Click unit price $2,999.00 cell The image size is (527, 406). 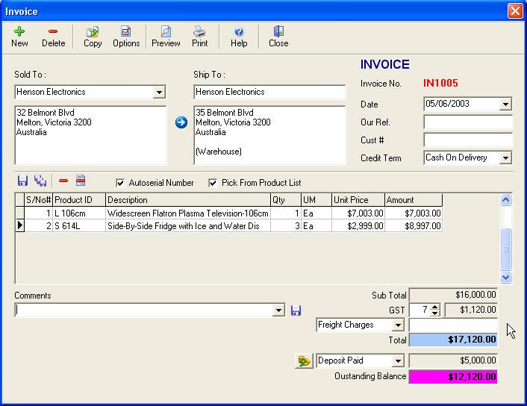coord(358,225)
